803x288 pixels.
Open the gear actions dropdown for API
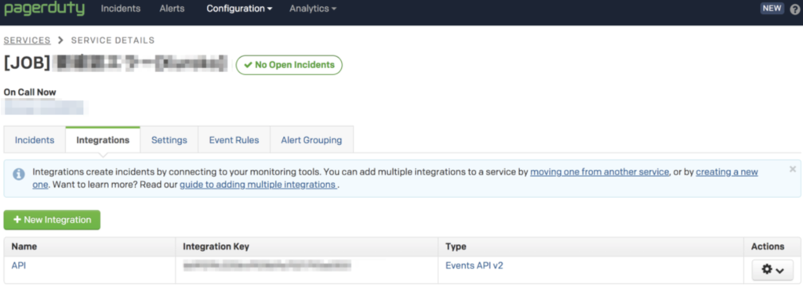point(772,270)
